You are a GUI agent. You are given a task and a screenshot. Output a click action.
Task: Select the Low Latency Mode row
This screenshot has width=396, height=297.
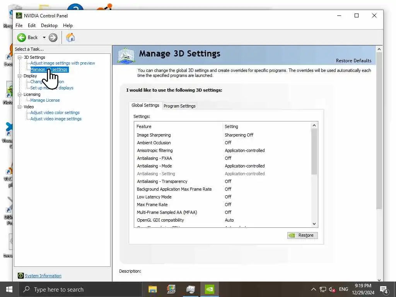223,197
